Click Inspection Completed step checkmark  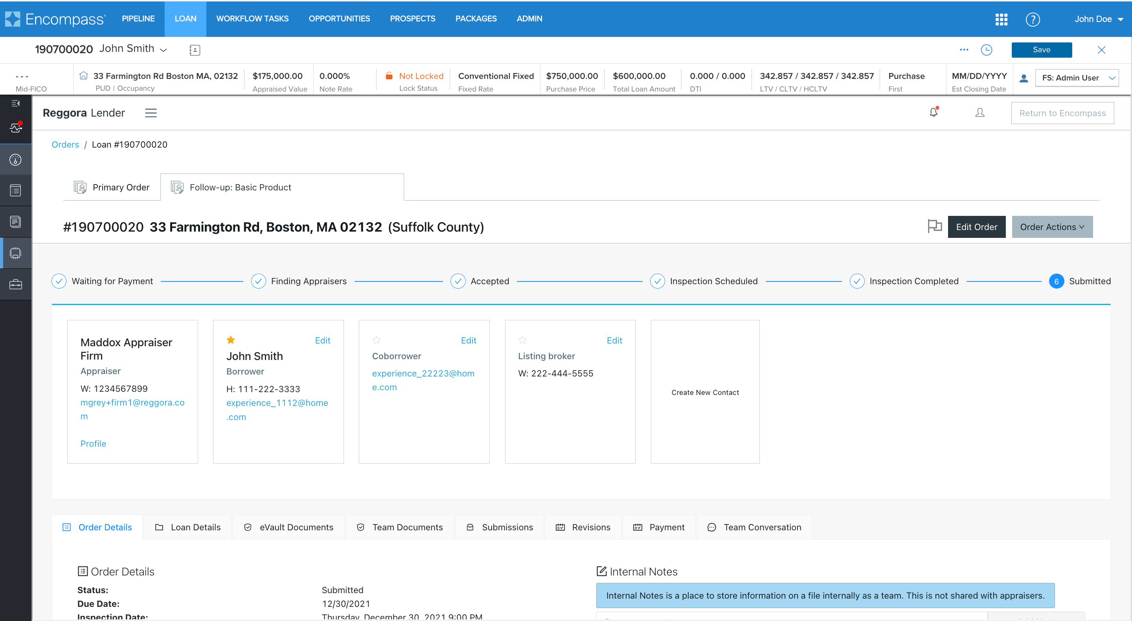tap(856, 281)
